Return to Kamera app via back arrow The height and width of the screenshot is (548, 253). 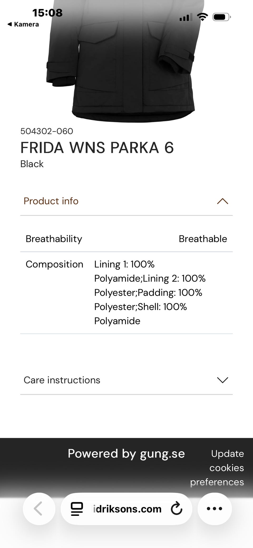(23, 24)
